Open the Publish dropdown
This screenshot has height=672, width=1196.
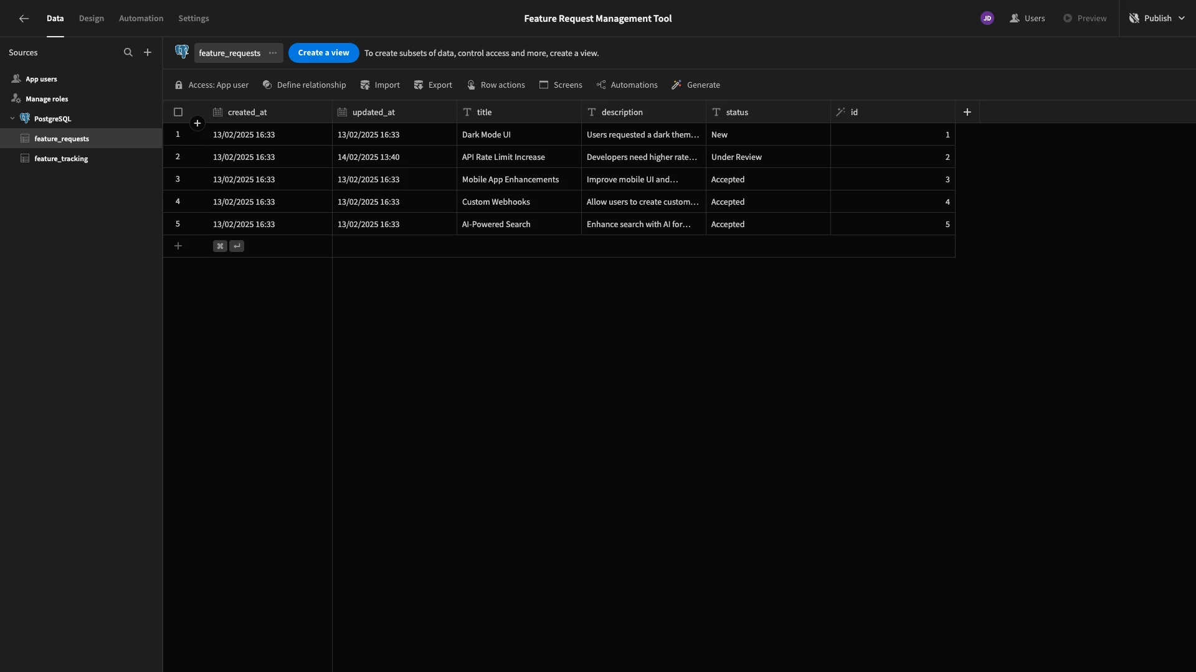click(x=1157, y=19)
